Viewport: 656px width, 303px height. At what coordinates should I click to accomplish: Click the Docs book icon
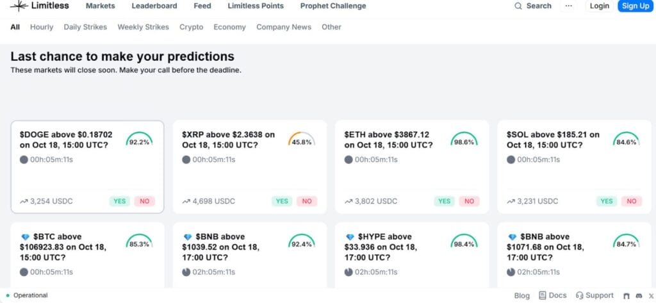pyautogui.click(x=543, y=296)
